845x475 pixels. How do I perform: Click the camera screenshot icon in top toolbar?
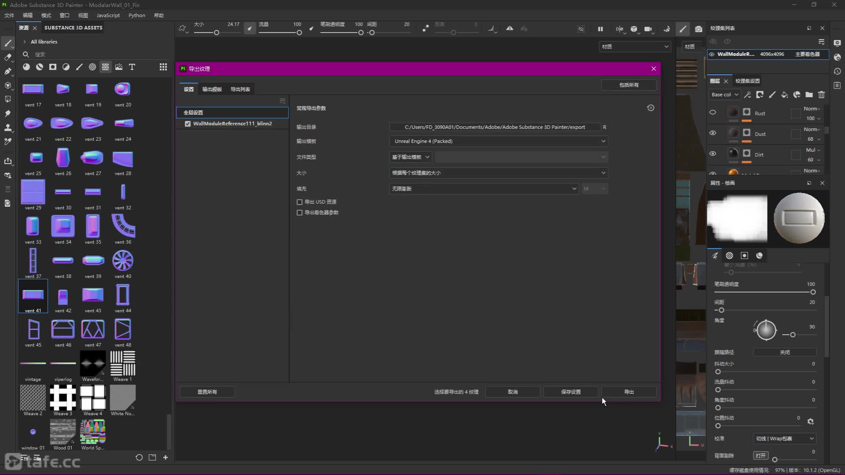click(698, 29)
